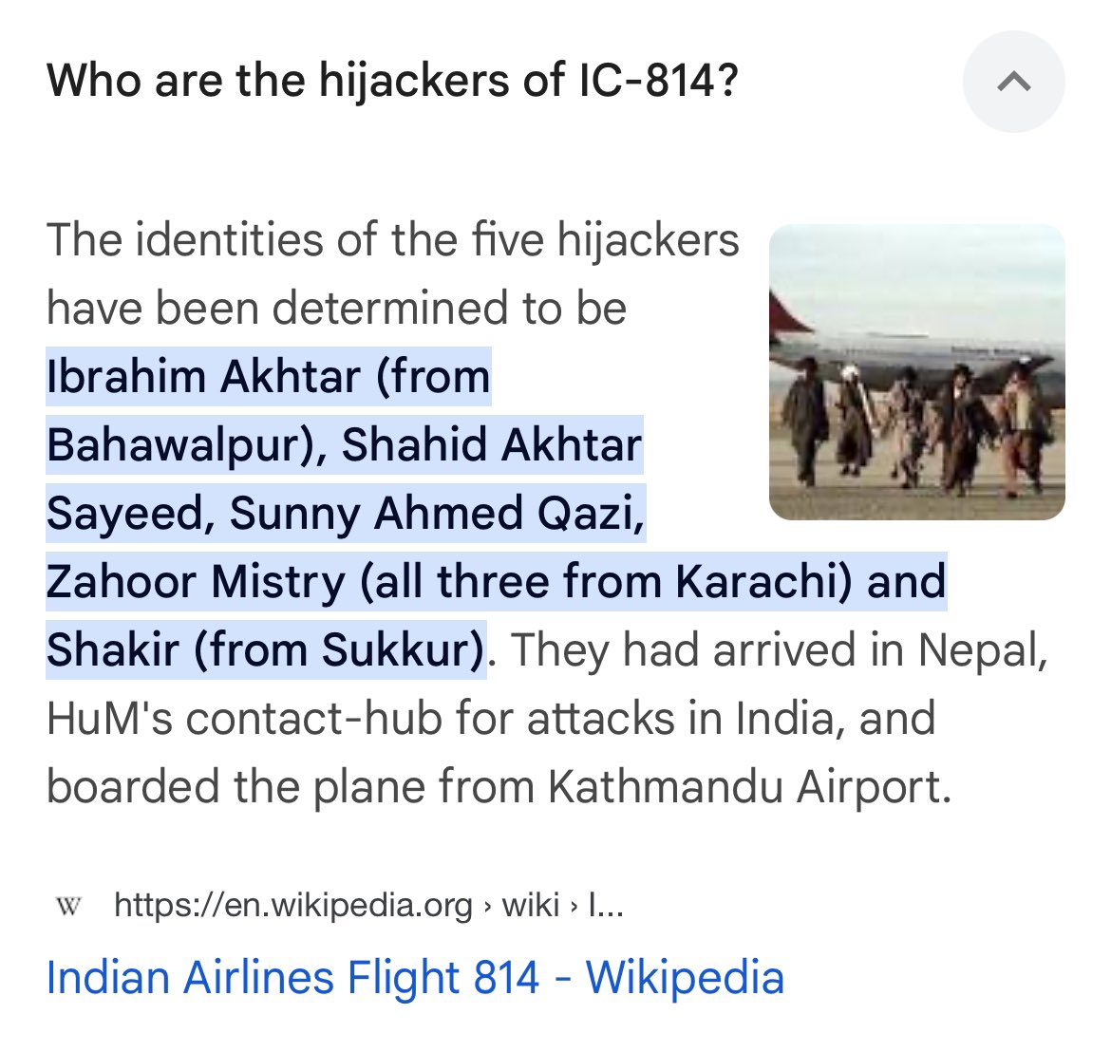
Task: Click the Wikipedia W favicon
Action: (x=68, y=905)
